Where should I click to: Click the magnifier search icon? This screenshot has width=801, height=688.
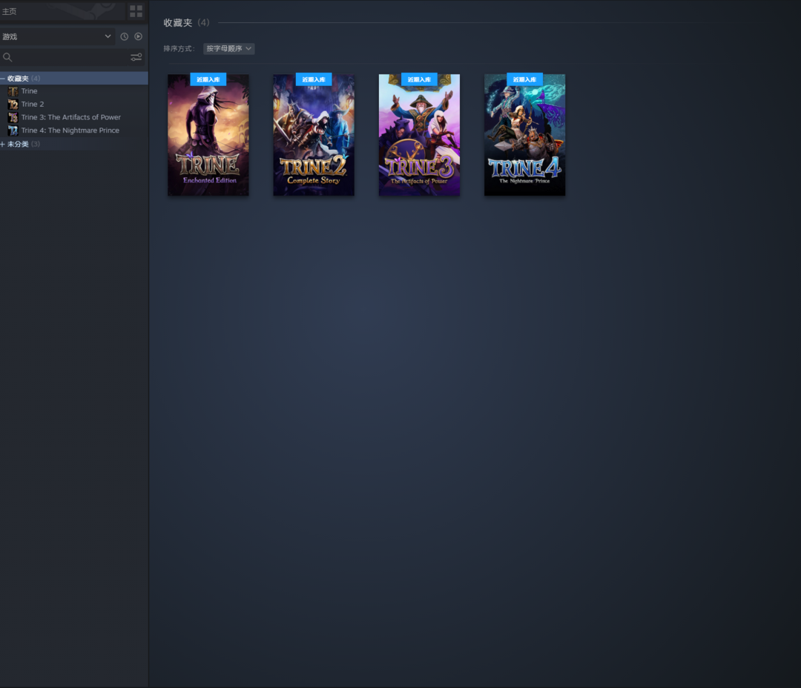7,57
